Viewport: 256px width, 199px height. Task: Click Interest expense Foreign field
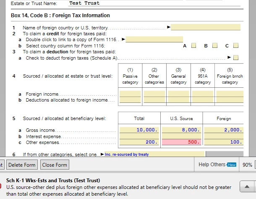[224, 136]
